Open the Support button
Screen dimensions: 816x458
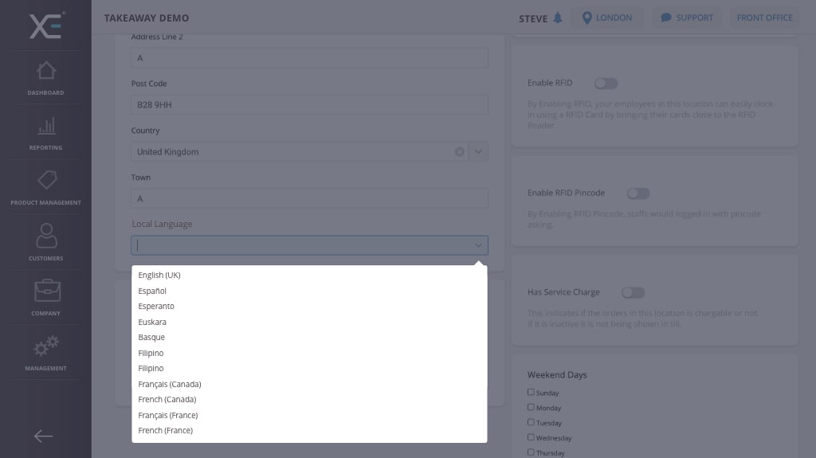(x=686, y=18)
